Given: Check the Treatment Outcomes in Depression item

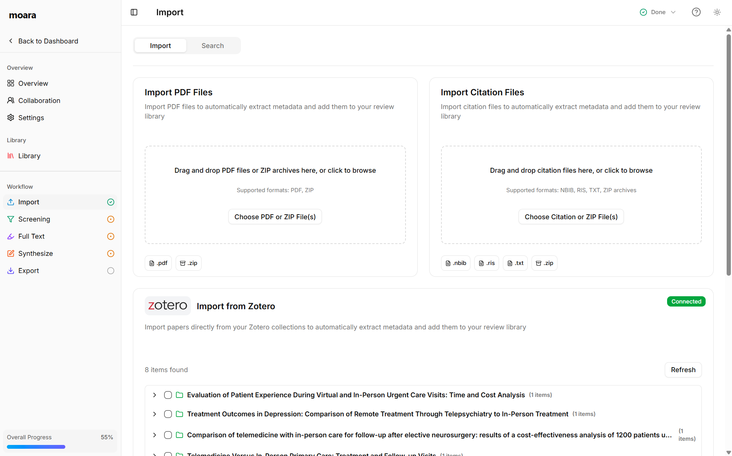Looking at the screenshot, I should coord(168,414).
